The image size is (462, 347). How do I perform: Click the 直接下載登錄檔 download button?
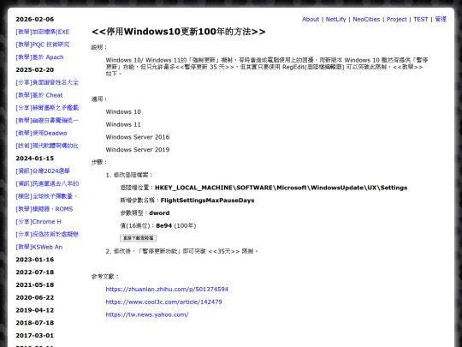[139, 238]
